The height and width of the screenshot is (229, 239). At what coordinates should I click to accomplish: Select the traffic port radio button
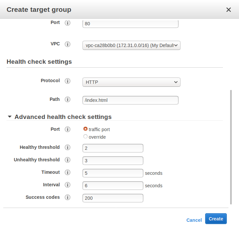(85, 129)
